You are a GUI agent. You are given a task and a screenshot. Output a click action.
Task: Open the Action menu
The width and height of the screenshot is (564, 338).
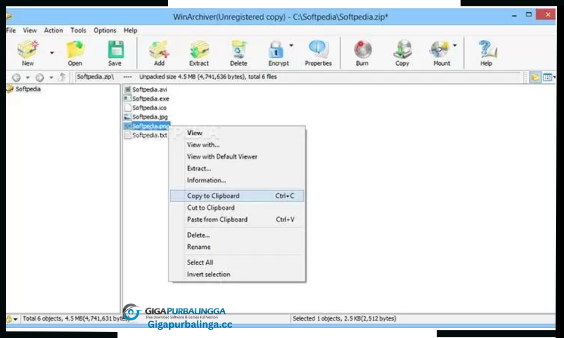tap(53, 30)
